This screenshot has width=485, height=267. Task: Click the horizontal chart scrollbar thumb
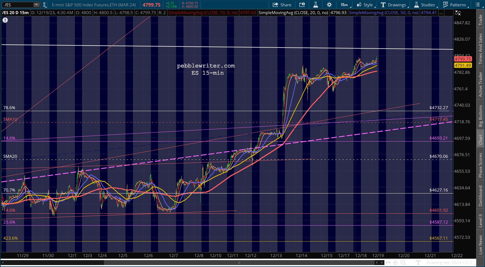[239, 263]
